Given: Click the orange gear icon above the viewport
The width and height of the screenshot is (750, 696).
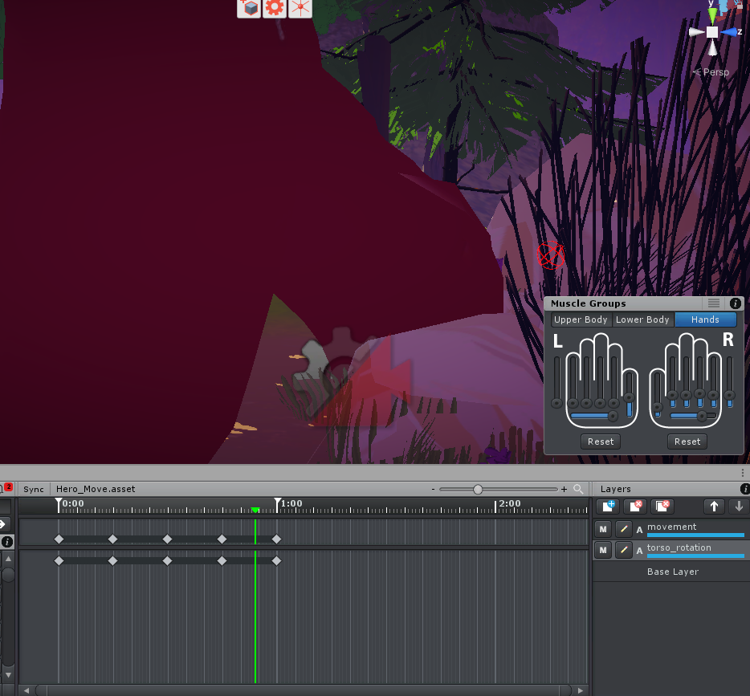Looking at the screenshot, I should 275,8.
